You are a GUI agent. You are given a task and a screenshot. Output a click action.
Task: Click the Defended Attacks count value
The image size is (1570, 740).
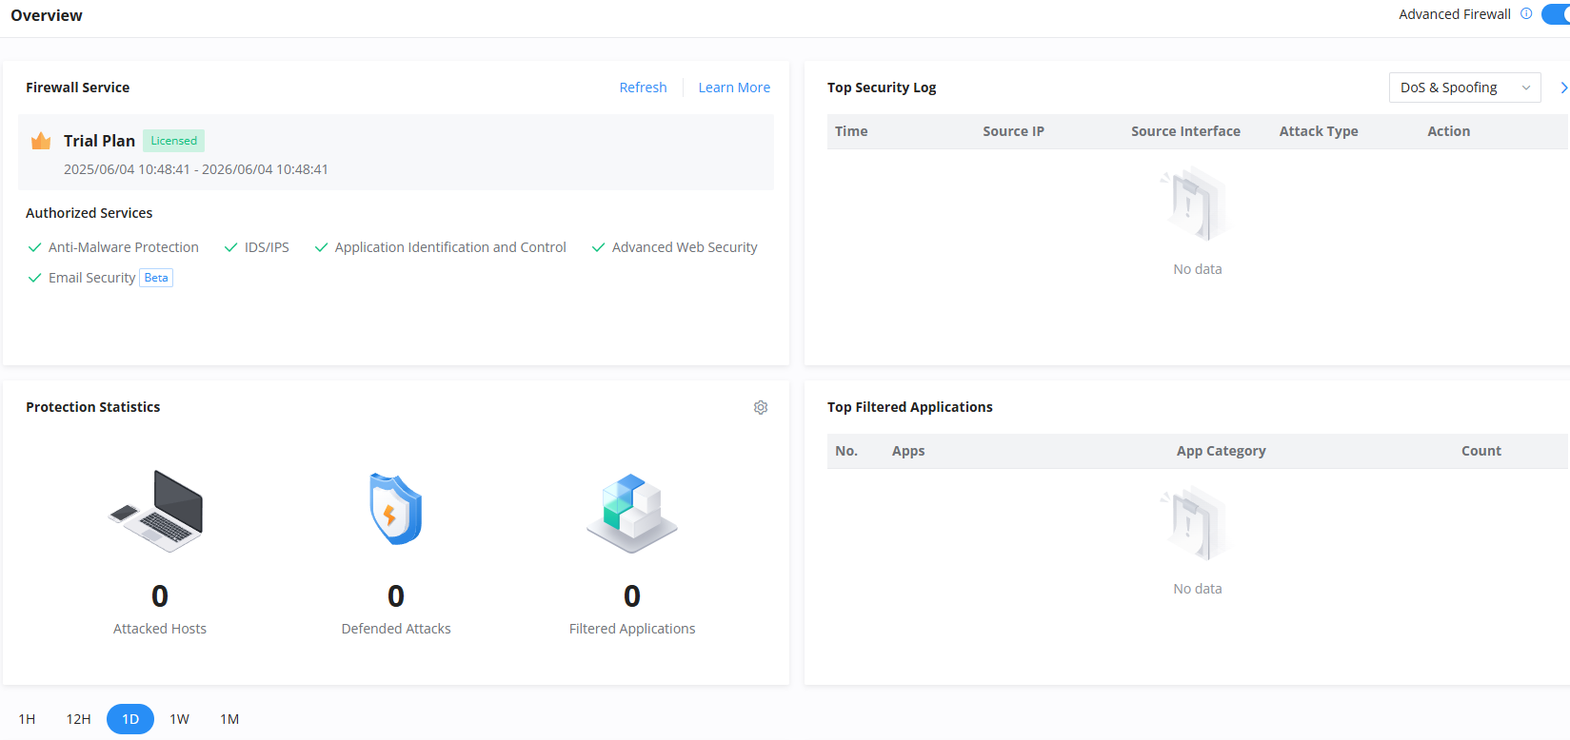[x=396, y=596]
